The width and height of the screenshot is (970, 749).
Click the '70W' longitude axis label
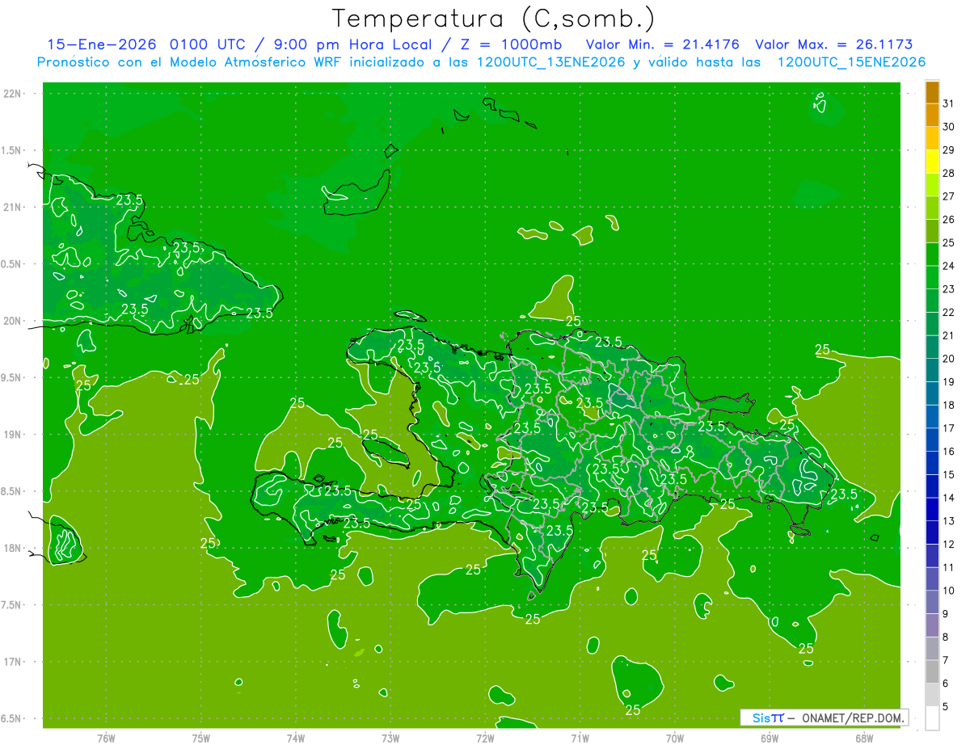click(675, 738)
